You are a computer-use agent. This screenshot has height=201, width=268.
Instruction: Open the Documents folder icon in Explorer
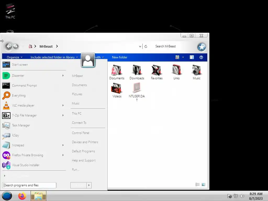tap(117, 72)
